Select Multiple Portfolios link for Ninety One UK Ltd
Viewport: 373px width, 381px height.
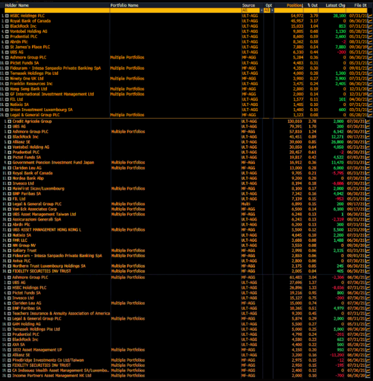click(x=127, y=78)
